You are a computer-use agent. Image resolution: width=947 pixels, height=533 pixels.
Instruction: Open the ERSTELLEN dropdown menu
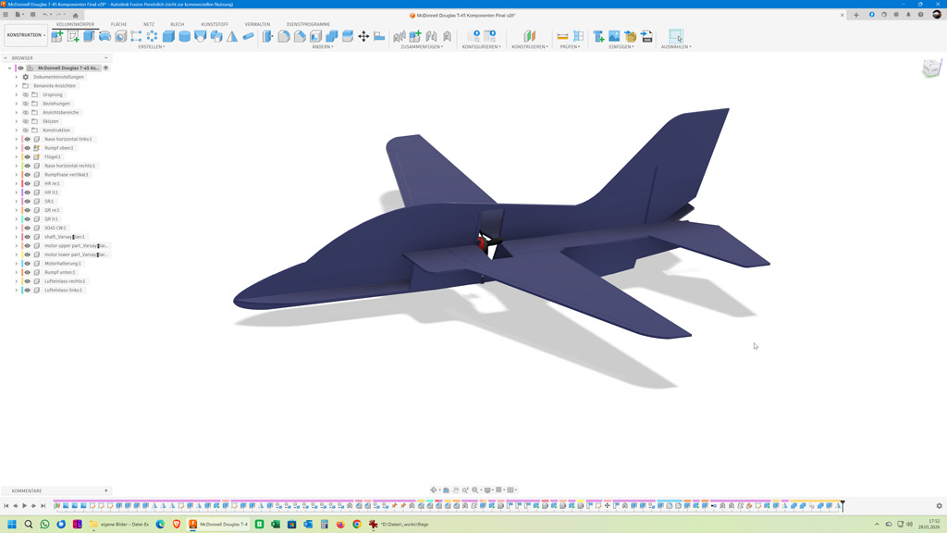(151, 47)
